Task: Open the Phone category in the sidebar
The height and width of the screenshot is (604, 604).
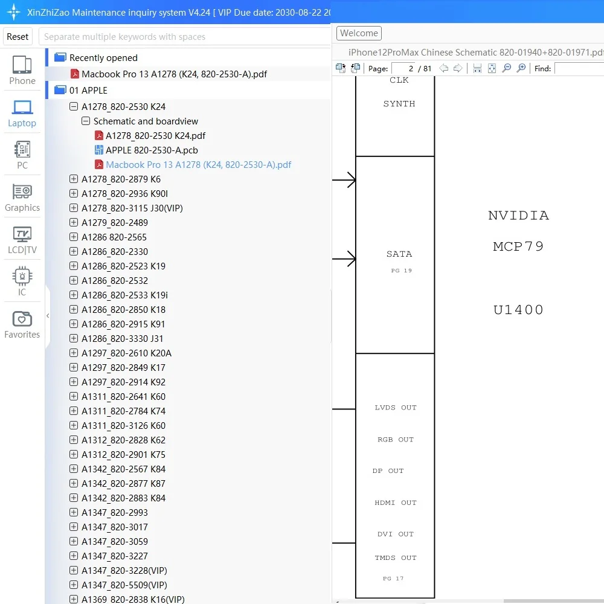Action: (x=22, y=69)
